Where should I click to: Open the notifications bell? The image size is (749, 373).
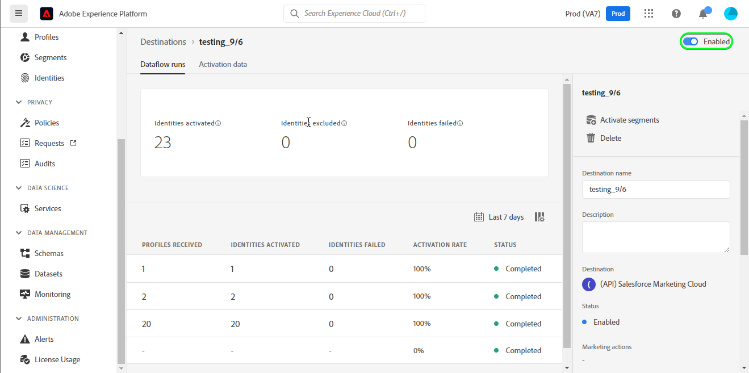[703, 14]
